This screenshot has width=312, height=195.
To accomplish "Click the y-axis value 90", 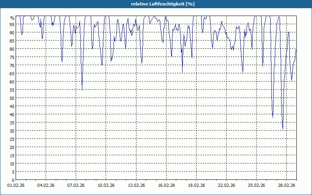I will click(x=12, y=32).
